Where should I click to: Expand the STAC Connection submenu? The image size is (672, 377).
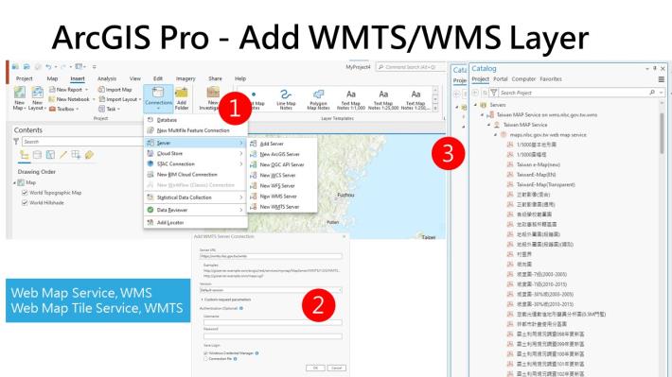pos(196,163)
